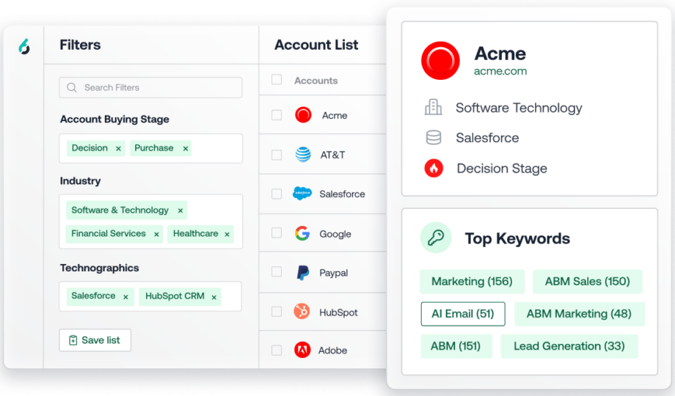Check the Acme account checkbox
This screenshot has width=675, height=396.
coord(277,115)
